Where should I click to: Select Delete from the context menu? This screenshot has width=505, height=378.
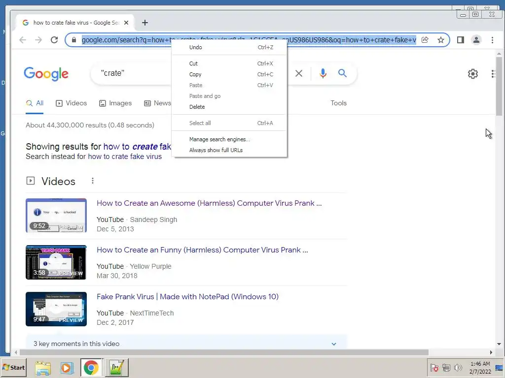pyautogui.click(x=229, y=107)
